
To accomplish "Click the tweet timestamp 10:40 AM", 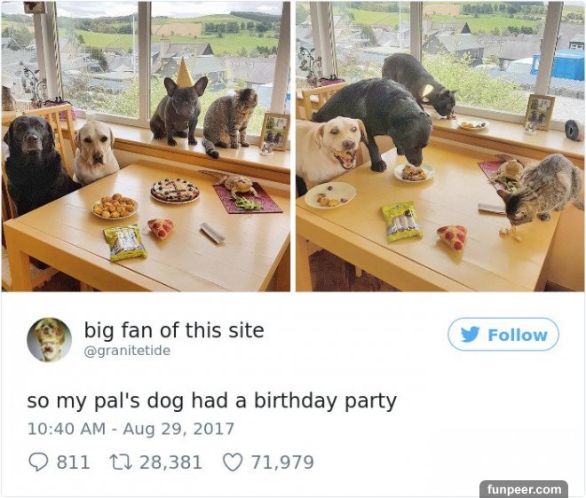I will click(x=67, y=429).
